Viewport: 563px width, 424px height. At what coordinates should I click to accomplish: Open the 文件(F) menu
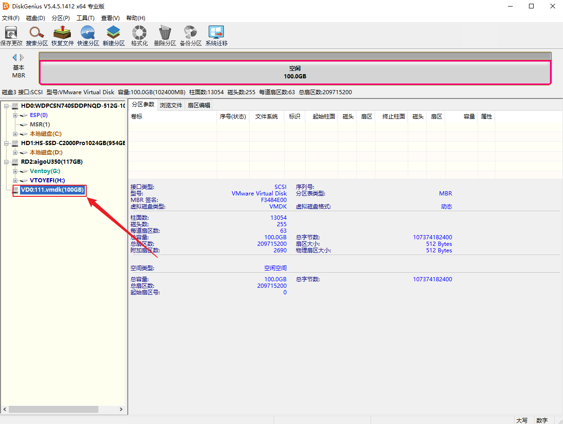11,18
